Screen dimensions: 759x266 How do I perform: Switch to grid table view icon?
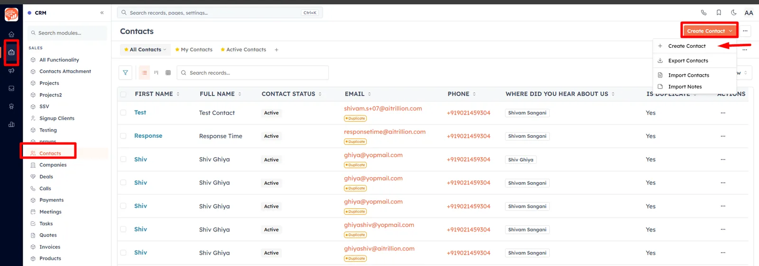(x=168, y=73)
